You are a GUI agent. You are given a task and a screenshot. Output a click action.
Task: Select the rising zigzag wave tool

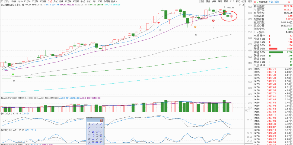(x=97, y=139)
